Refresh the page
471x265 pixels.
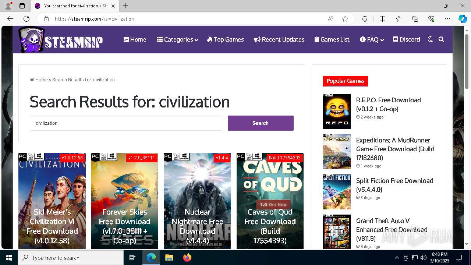[x=26, y=19]
